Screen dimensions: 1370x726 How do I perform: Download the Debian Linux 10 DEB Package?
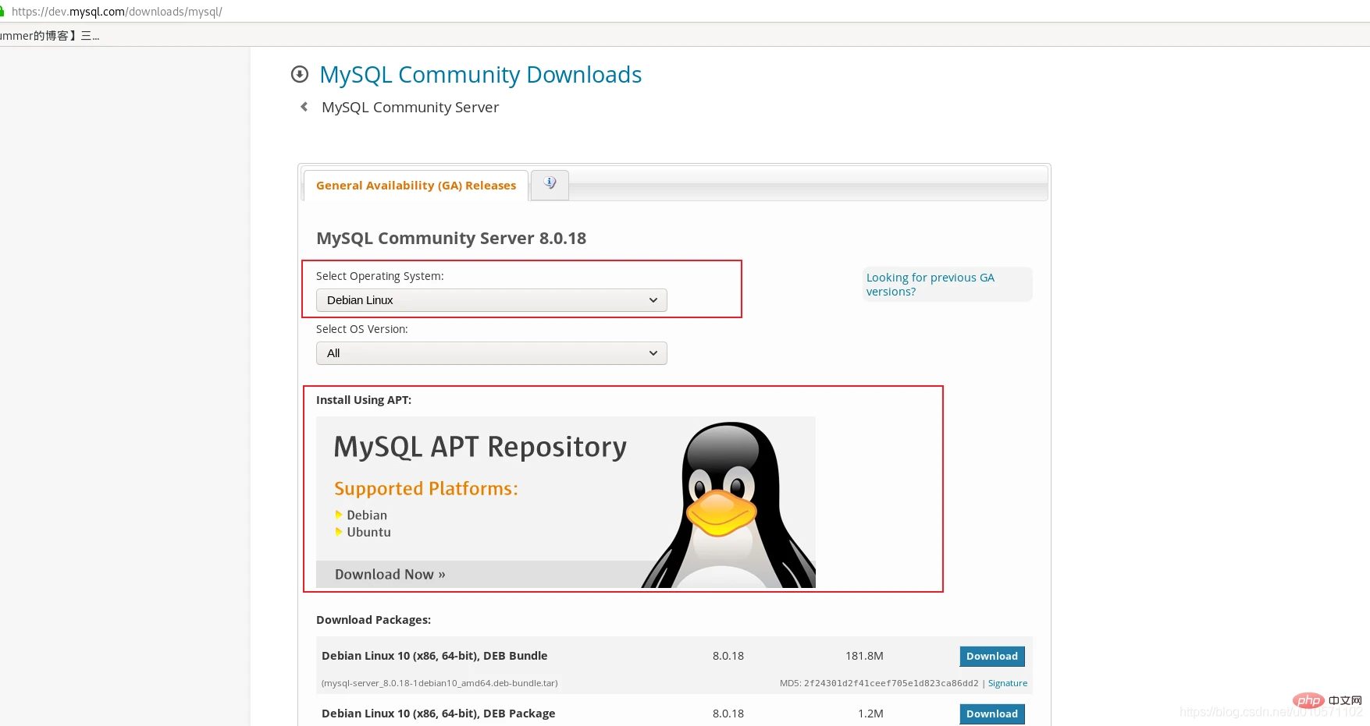991,714
